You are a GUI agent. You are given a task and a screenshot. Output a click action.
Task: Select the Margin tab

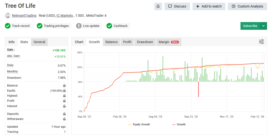[168, 42]
